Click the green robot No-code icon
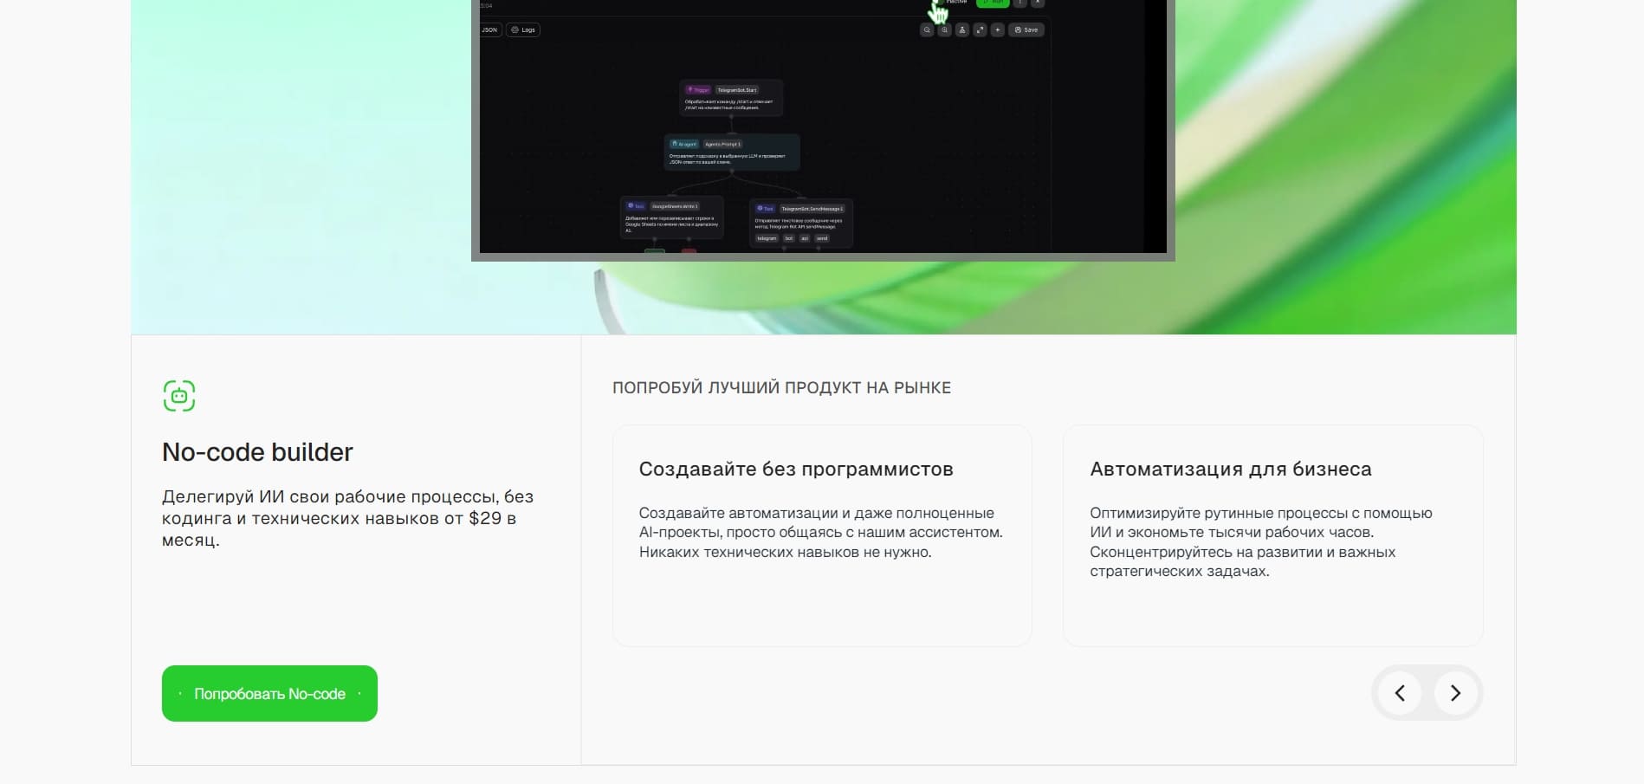This screenshot has width=1644, height=784. 179,396
